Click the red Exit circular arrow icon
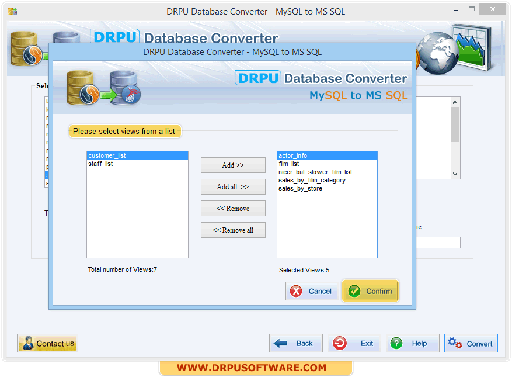The height and width of the screenshot is (377, 512). click(340, 343)
